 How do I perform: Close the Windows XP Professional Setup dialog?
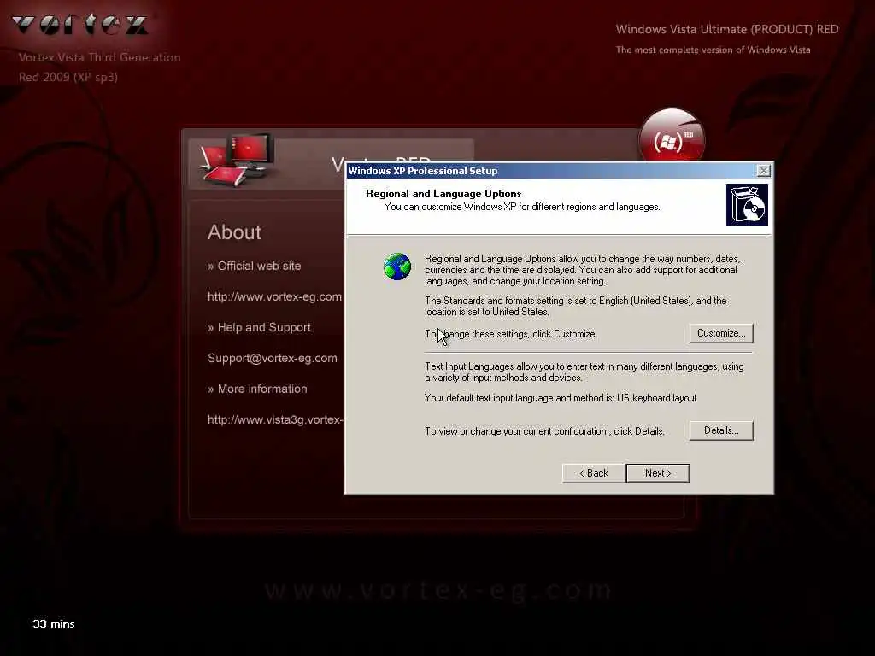tap(763, 171)
